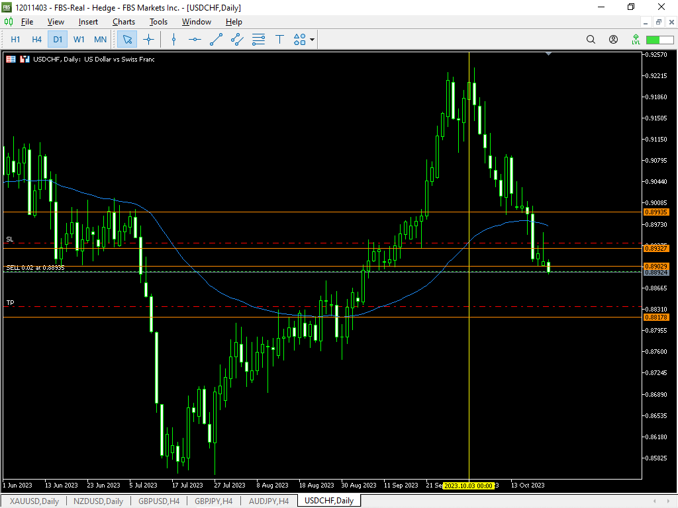The width and height of the screenshot is (678, 508).
Task: Open the search magnifier icon
Action: coord(591,40)
